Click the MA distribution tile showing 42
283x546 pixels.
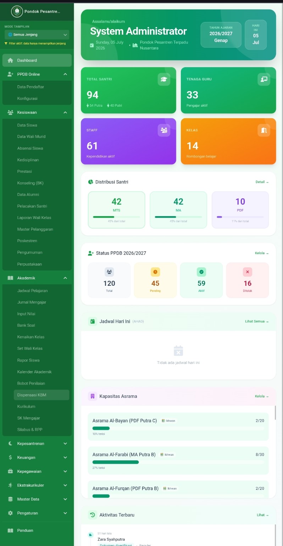tap(178, 210)
